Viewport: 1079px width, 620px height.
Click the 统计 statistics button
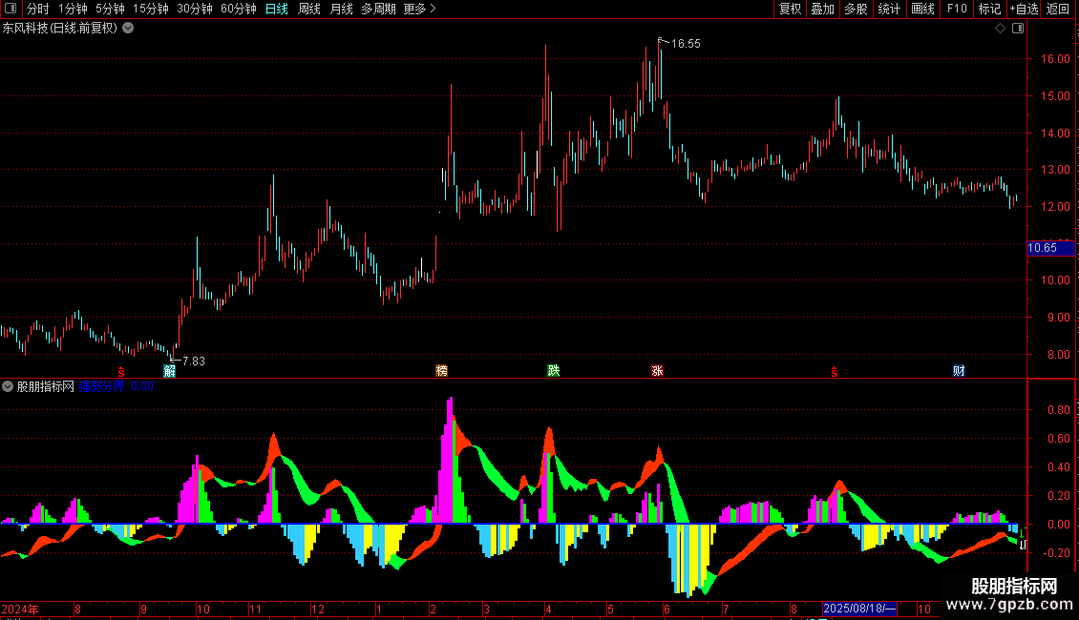889,9
